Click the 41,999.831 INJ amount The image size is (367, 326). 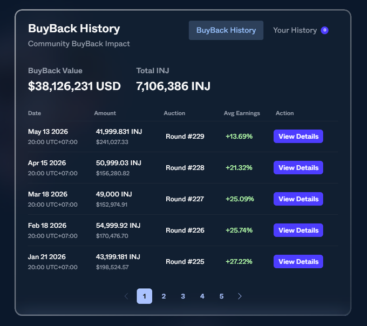(x=119, y=132)
